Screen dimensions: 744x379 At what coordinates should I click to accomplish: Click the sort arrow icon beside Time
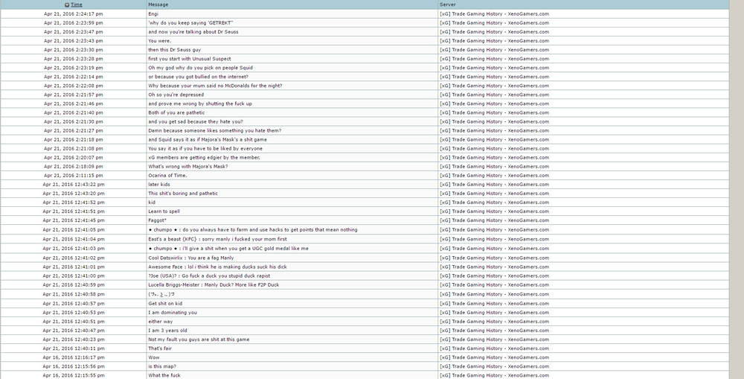[x=67, y=4]
